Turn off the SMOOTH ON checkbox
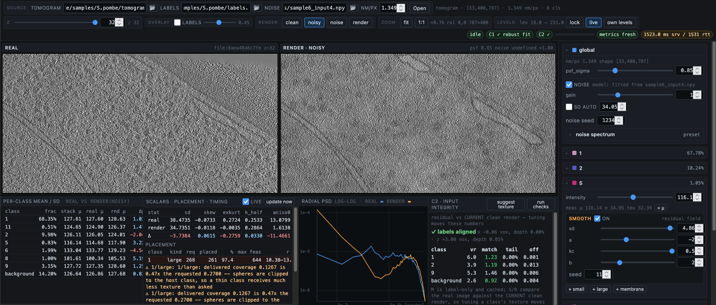The image size is (716, 305). (x=597, y=218)
